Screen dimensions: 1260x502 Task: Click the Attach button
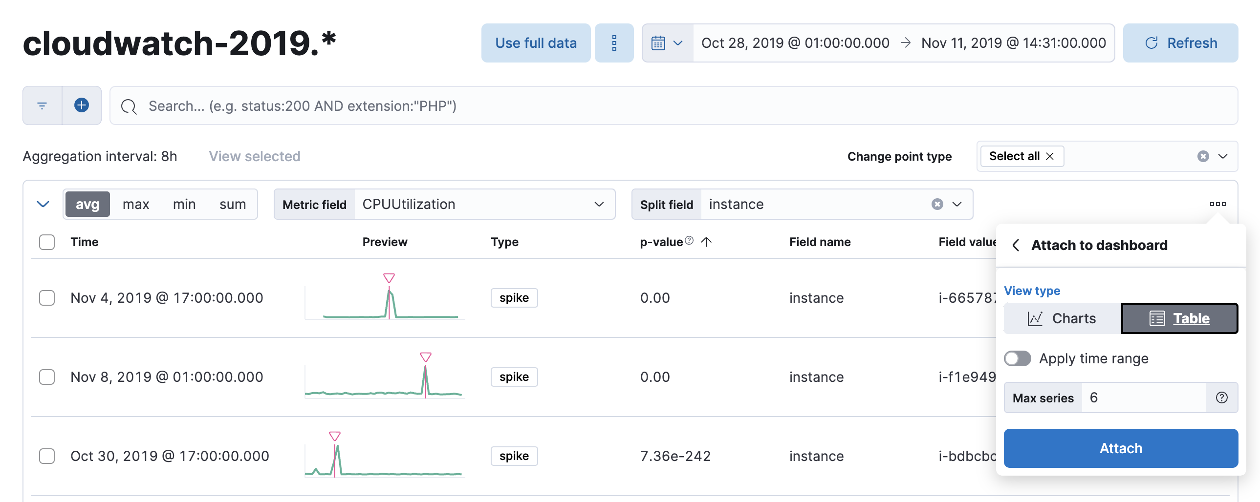pos(1121,448)
